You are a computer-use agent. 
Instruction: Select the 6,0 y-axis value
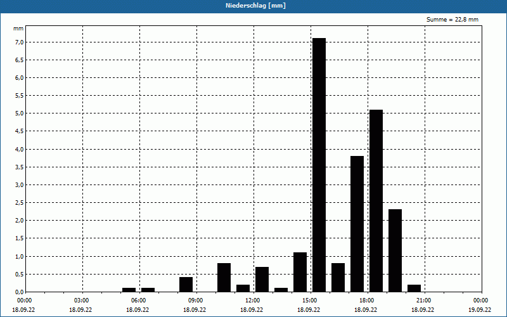19,77
